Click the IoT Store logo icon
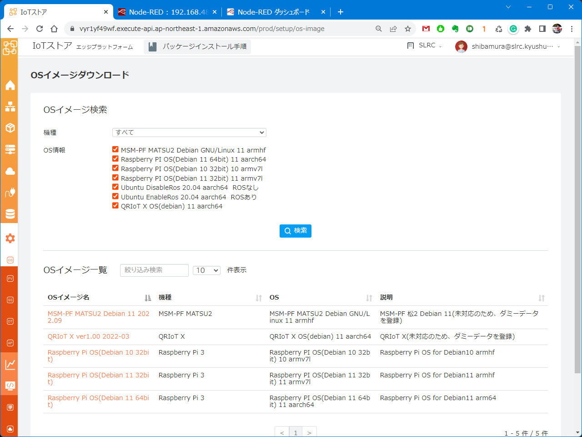582x437 pixels. coord(10,47)
